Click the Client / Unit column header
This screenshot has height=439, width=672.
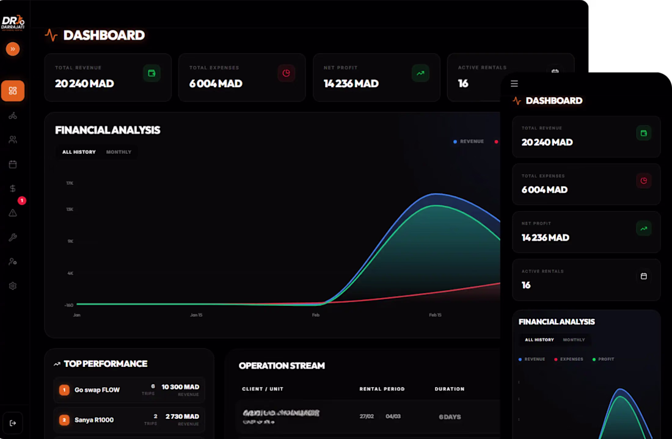[x=263, y=389]
